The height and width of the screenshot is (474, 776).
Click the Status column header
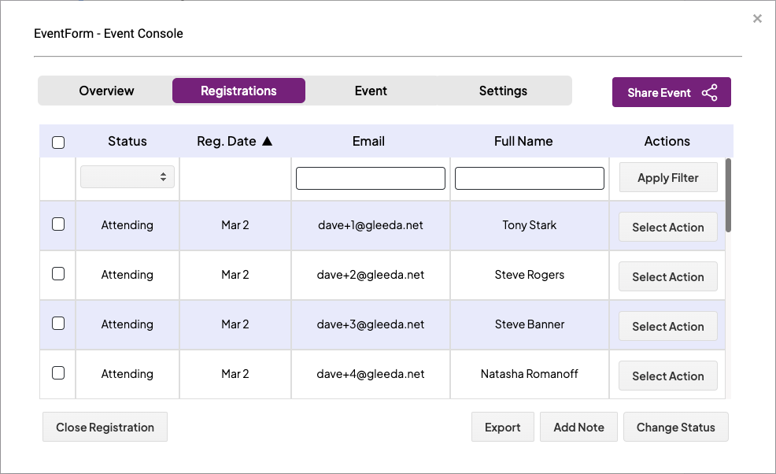point(127,141)
